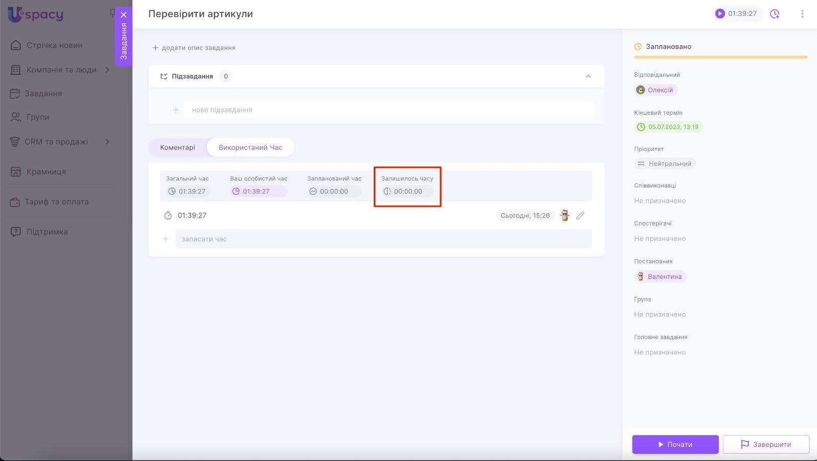This screenshot has height=461, width=817.
Task: Open the Нейтральний priority selector
Action: pos(665,164)
